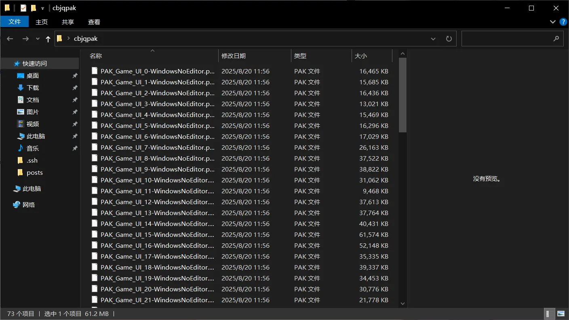Open the Music (音乐) quick access folder
Viewport: 569px width, 320px height.
tap(33, 148)
